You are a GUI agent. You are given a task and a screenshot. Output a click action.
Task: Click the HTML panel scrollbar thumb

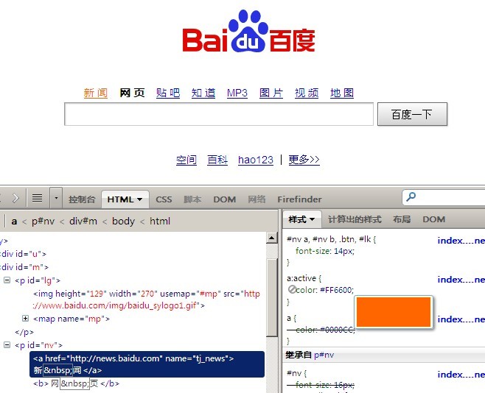click(x=271, y=297)
